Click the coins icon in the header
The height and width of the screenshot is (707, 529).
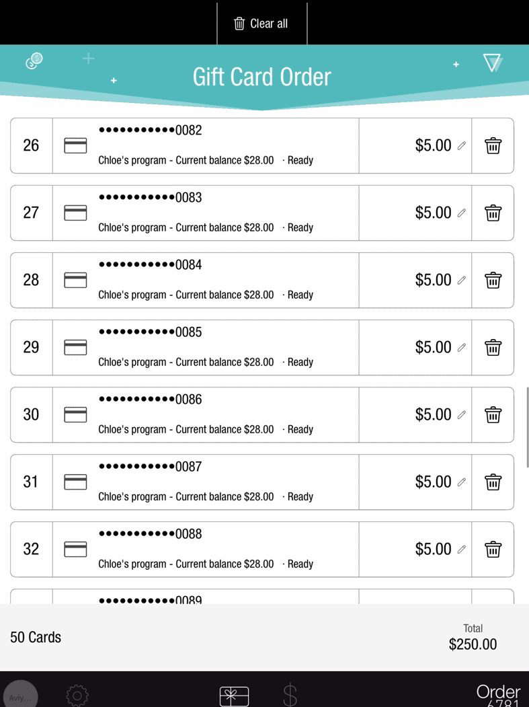point(34,61)
